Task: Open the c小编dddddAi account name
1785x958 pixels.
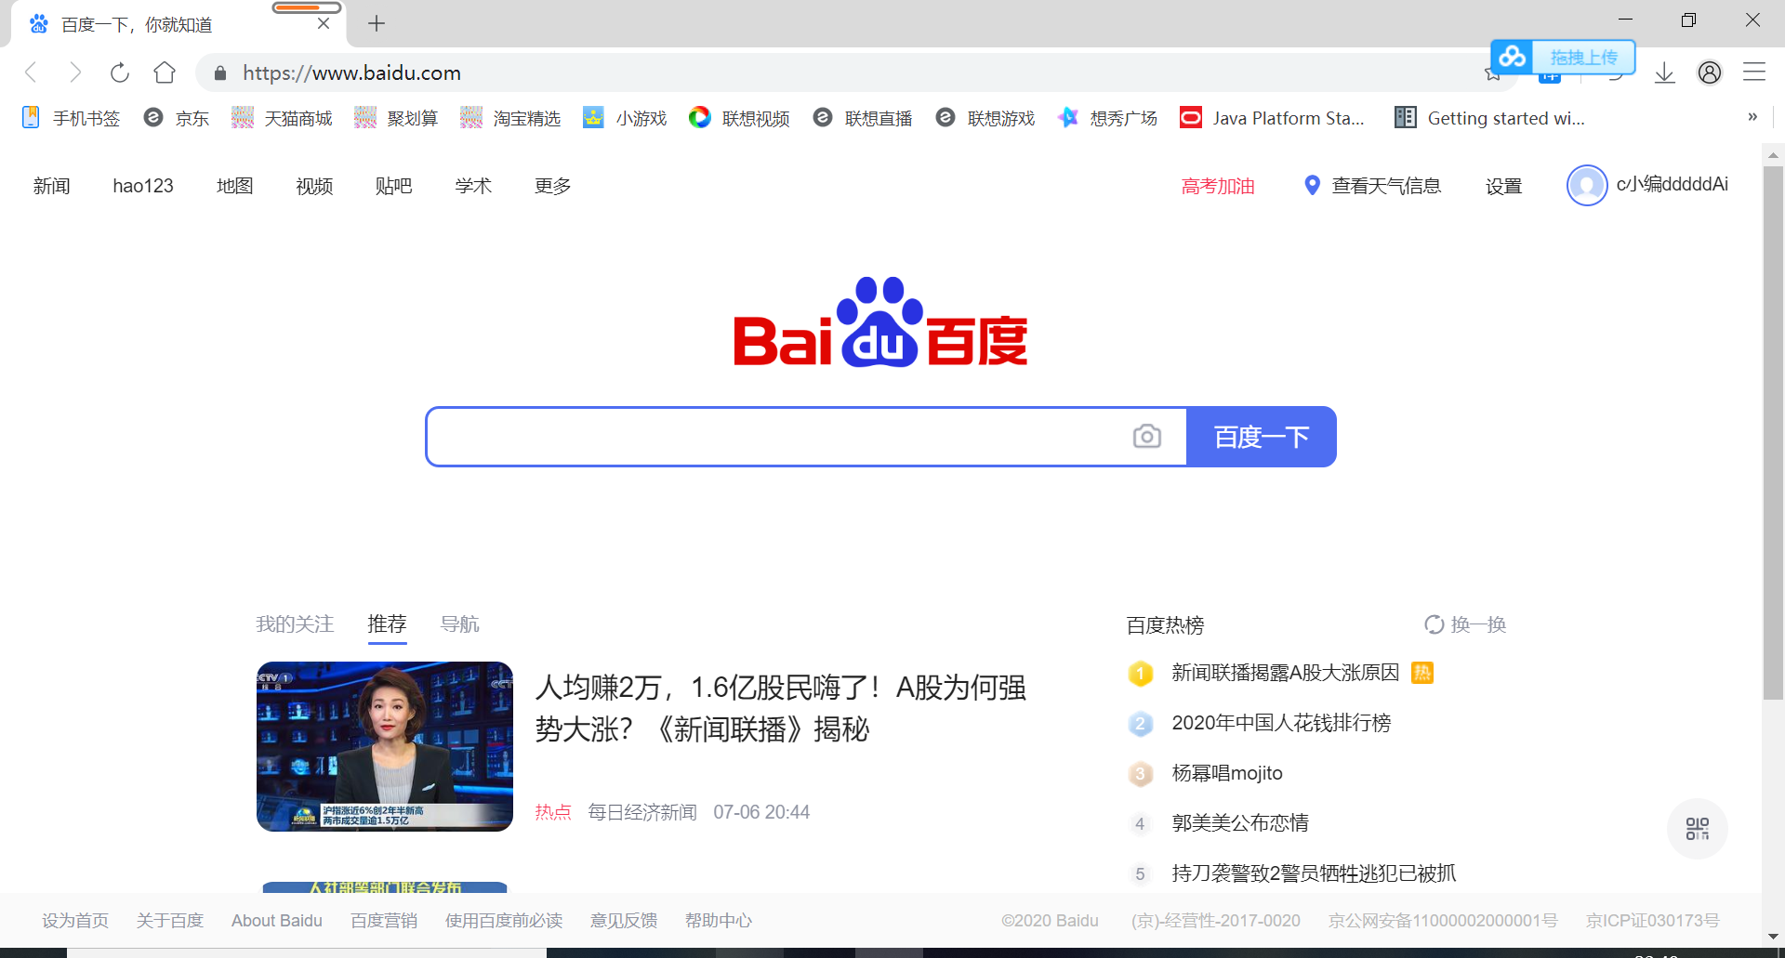Action: click(1672, 184)
